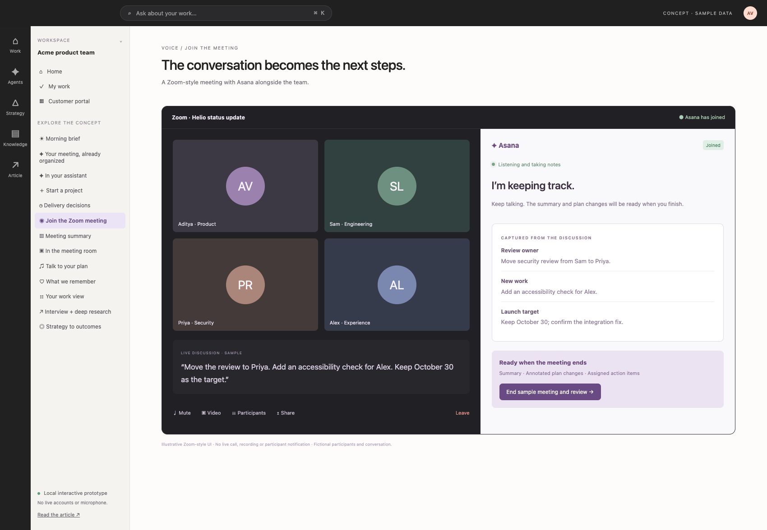
Task: Open Meeting summary in the sidebar
Action: click(80, 236)
